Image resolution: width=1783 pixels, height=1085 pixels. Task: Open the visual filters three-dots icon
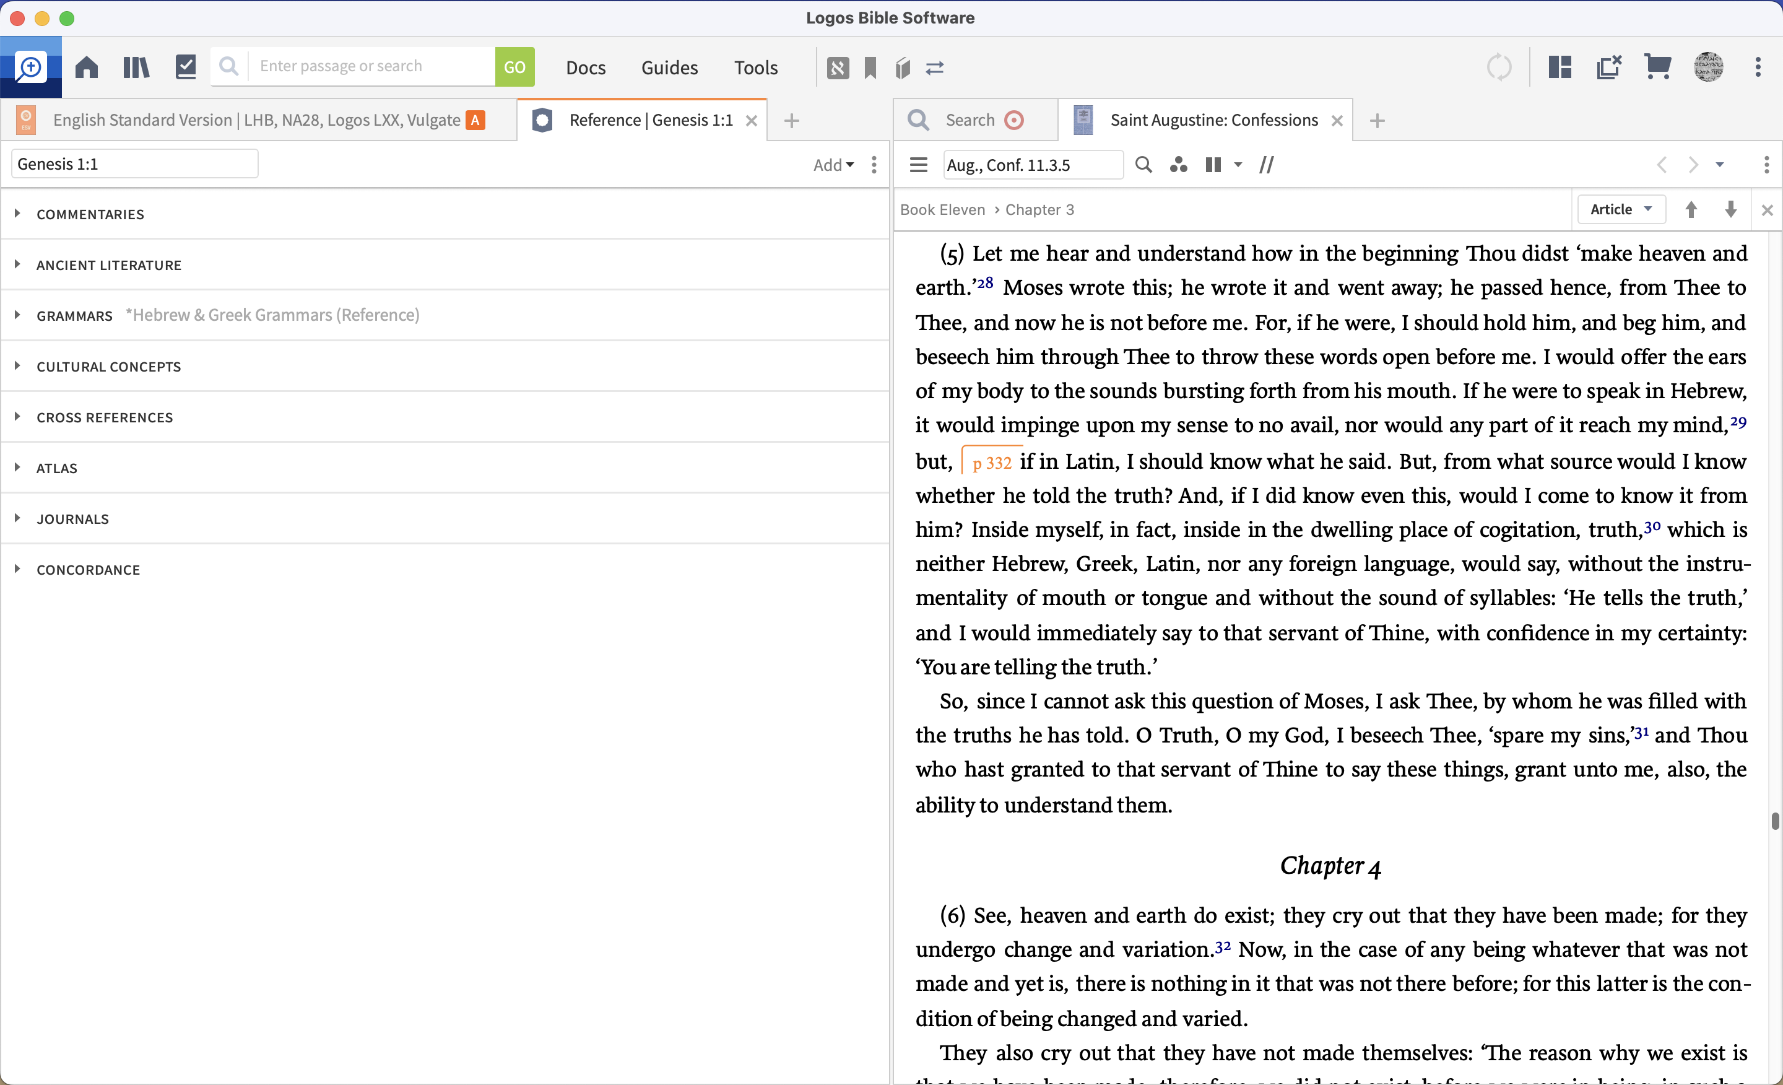click(1178, 165)
